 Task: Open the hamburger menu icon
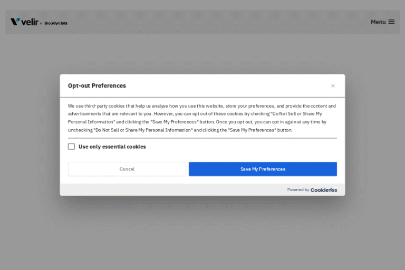tap(391, 22)
